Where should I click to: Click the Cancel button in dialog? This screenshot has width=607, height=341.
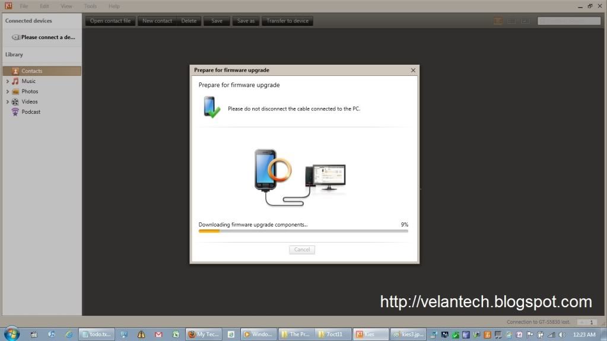click(x=302, y=250)
